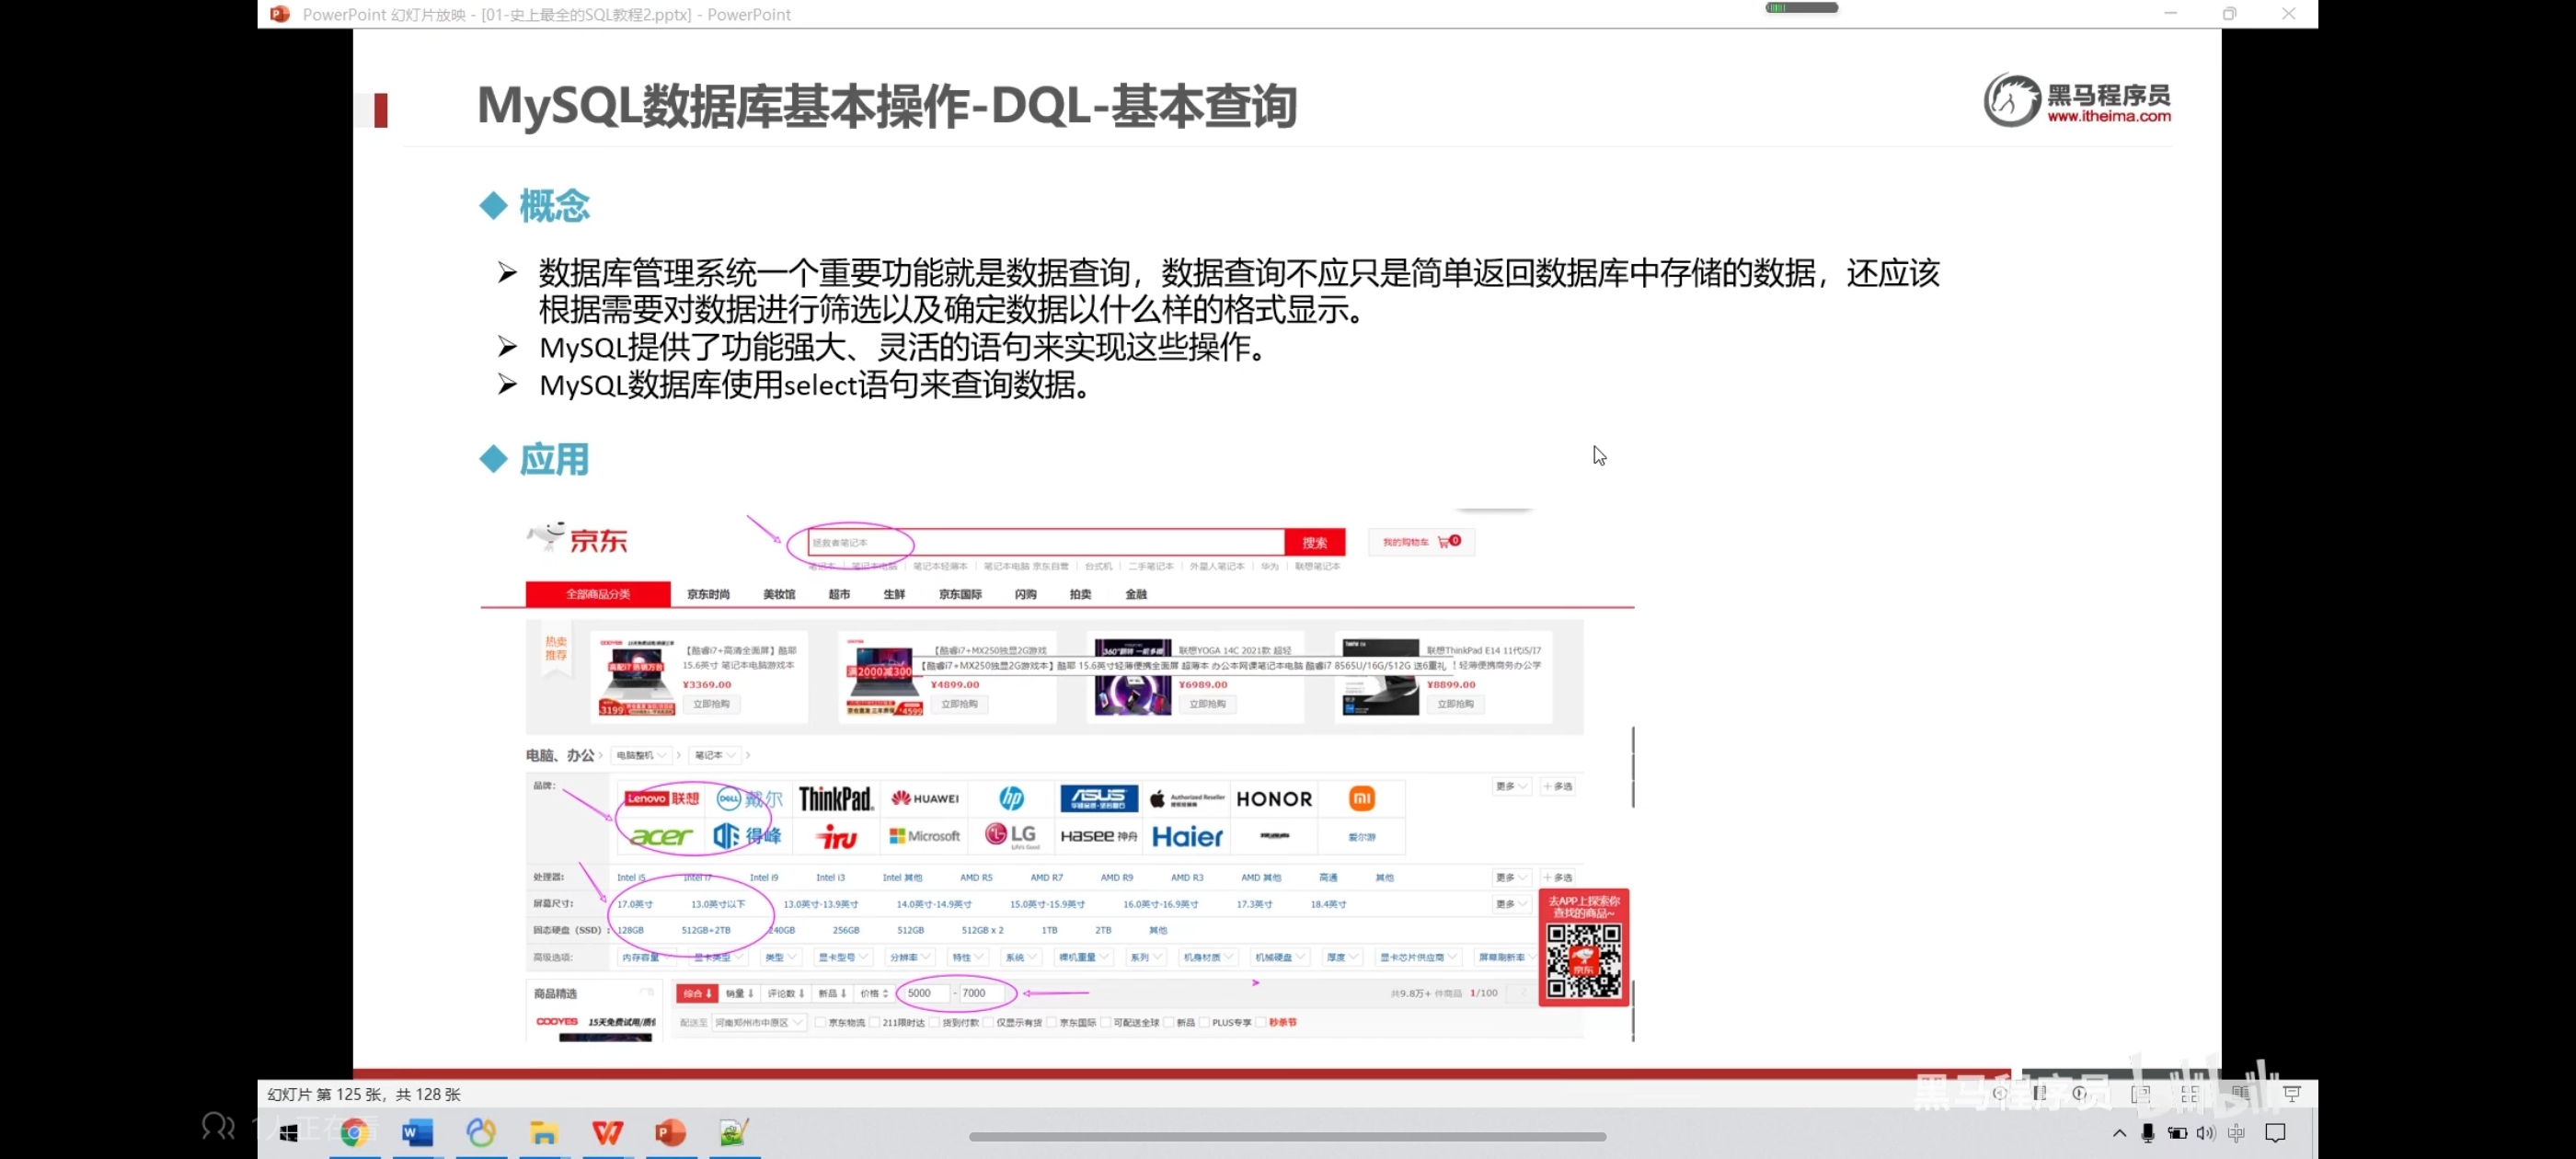Toggle the 中 input method indicator
Image resolution: width=2576 pixels, height=1159 pixels.
point(2236,1133)
